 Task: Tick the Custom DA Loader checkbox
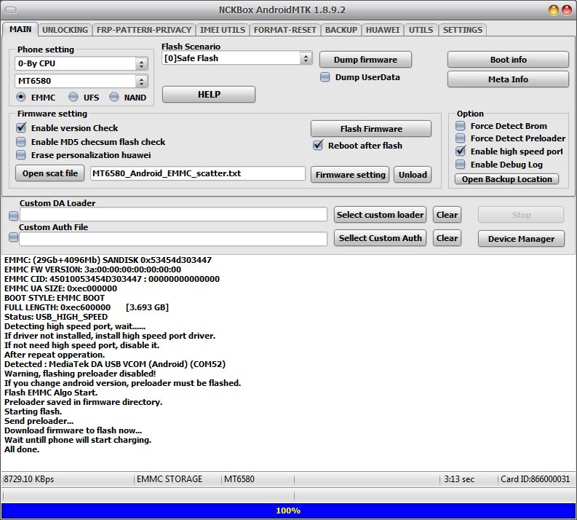[14, 216]
